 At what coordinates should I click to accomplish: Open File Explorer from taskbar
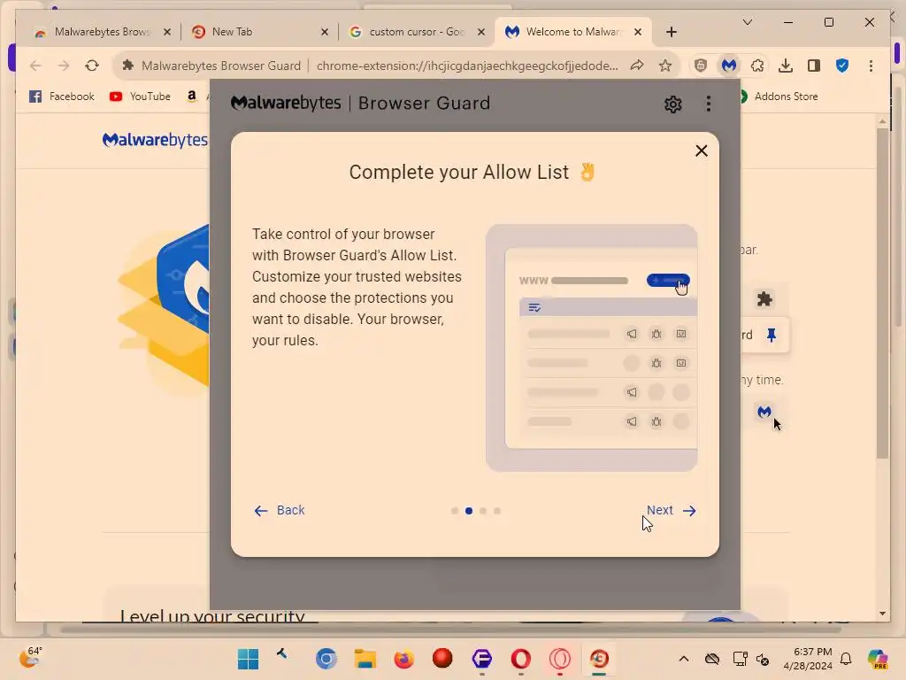tap(365, 659)
